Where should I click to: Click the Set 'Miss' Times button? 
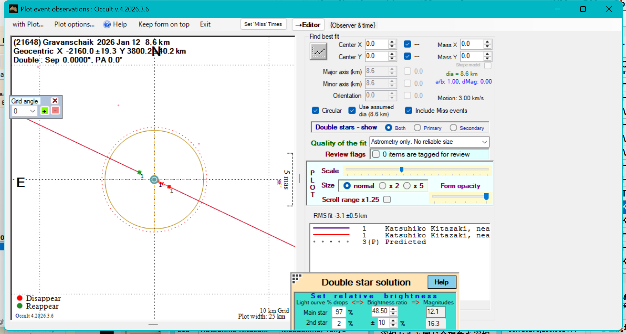point(263,24)
